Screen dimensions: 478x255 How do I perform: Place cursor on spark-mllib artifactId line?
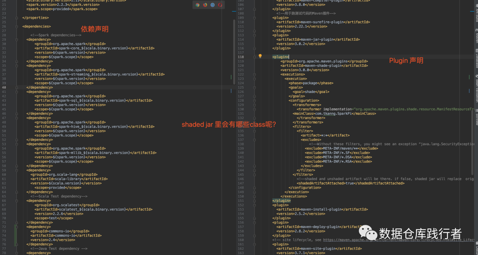point(96,153)
